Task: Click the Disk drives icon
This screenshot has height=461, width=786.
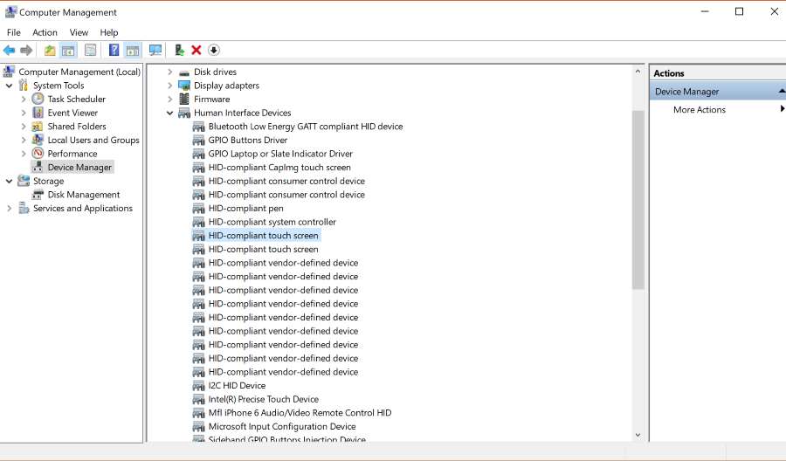Action: click(x=184, y=72)
